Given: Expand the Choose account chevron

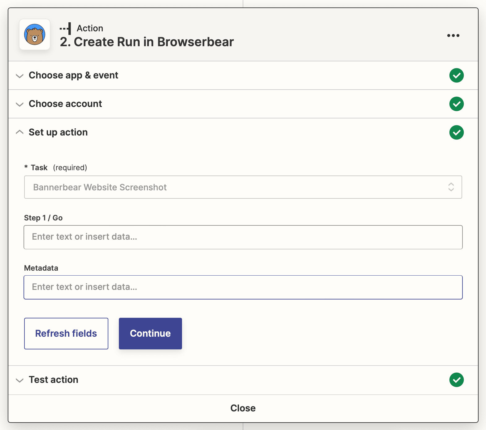Looking at the screenshot, I should tap(20, 104).
